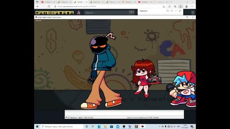The image size is (230, 129).
Task: Open Cortana from the taskbar
Action: click(x=87, y=126)
